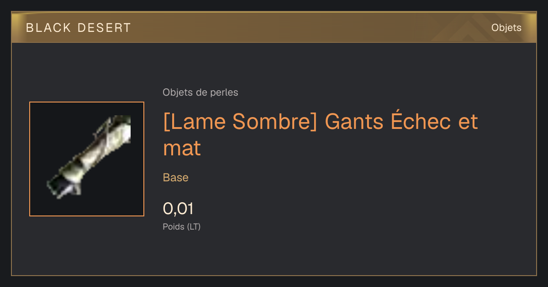The image size is (548, 287).
Task: Click the '[Lame Sombre]' class tag in title
Action: pyautogui.click(x=240, y=122)
